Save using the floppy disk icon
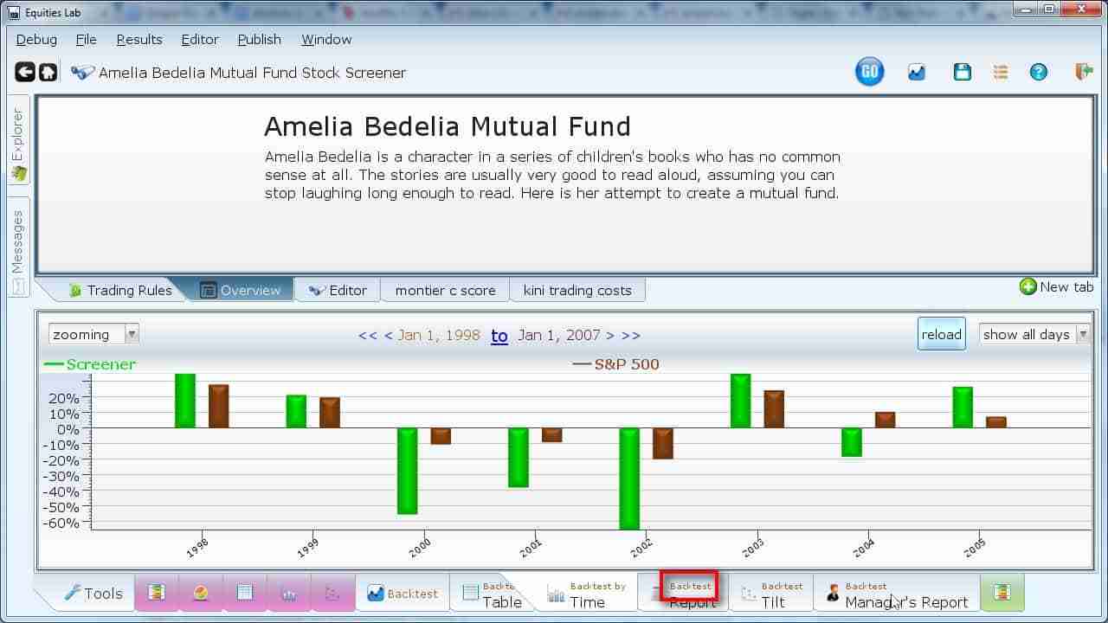This screenshot has height=623, width=1108. [x=963, y=73]
